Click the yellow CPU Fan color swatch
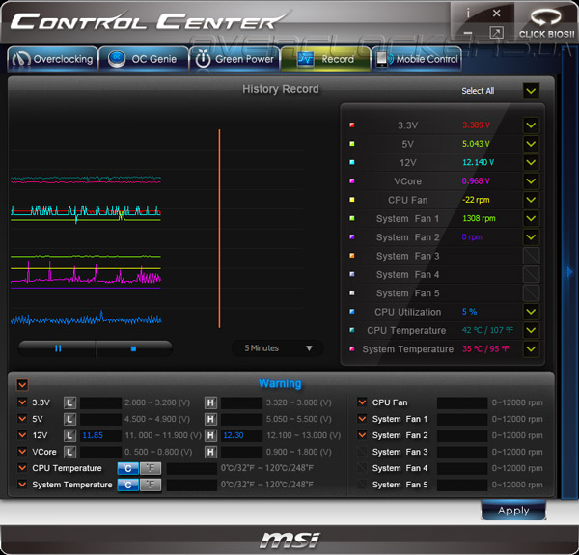This screenshot has height=555, width=579. (x=352, y=200)
